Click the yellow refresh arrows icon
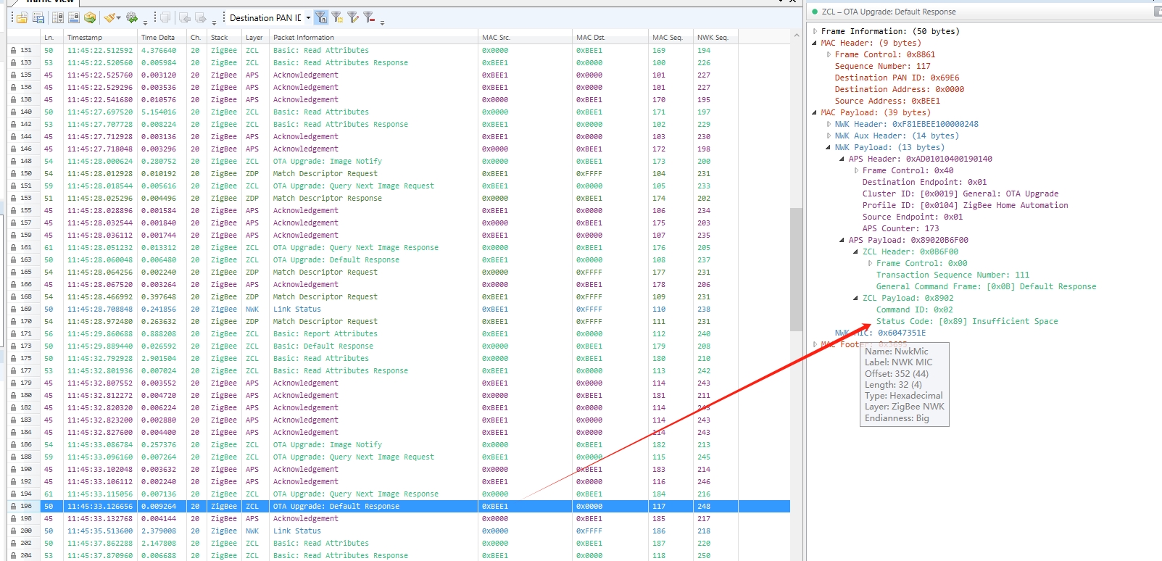 pos(90,17)
